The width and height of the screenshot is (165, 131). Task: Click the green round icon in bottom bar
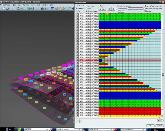(x=19, y=129)
